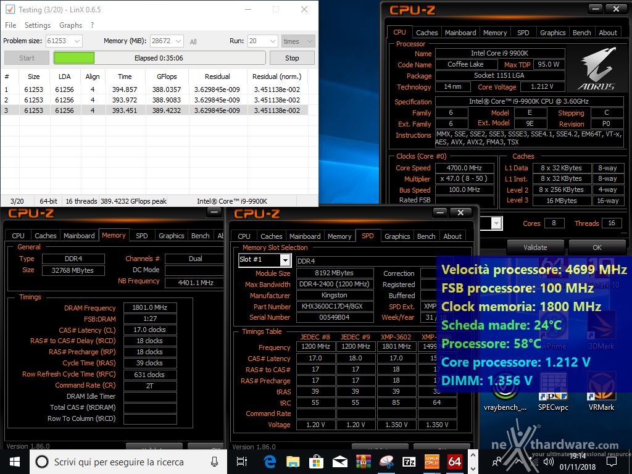Select result row 2 in LinX table
This screenshot has width=632, height=474.
pyautogui.click(x=154, y=100)
